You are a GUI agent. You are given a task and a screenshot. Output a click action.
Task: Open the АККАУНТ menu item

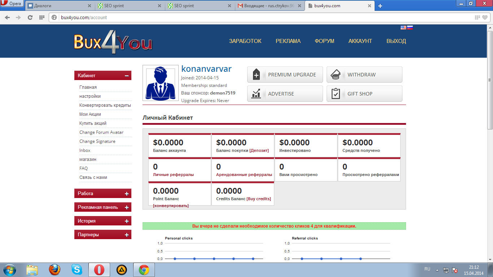360,41
